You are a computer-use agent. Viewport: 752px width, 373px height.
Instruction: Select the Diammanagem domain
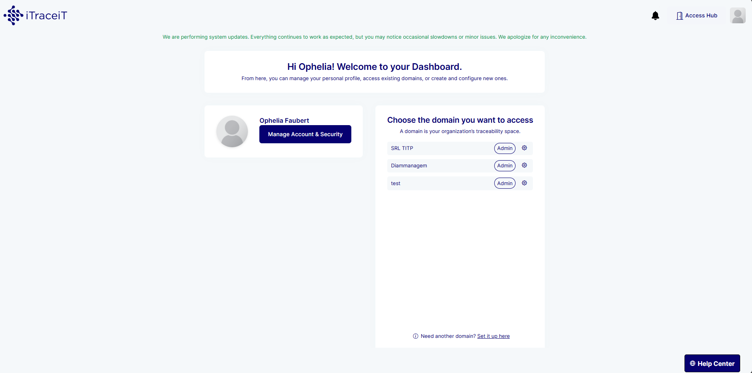[x=409, y=166]
